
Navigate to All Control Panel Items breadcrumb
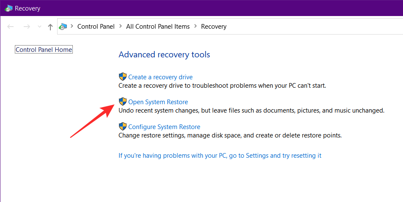pyautogui.click(x=158, y=27)
